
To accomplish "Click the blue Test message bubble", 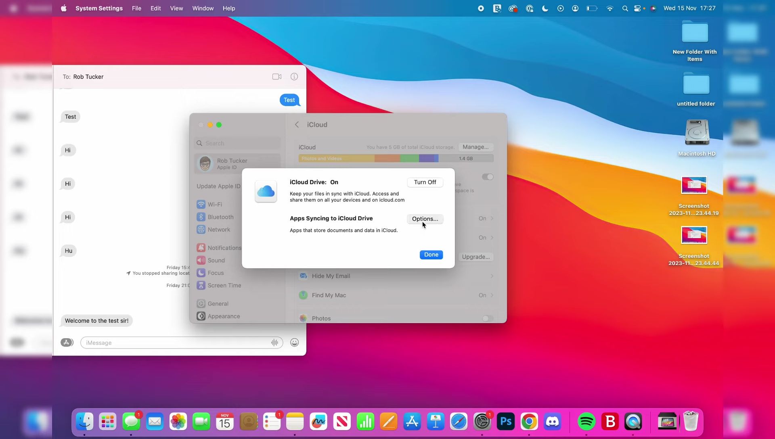I will 289,100.
